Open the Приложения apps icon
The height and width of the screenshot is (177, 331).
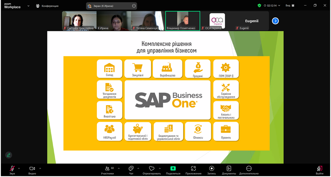pos(193,168)
